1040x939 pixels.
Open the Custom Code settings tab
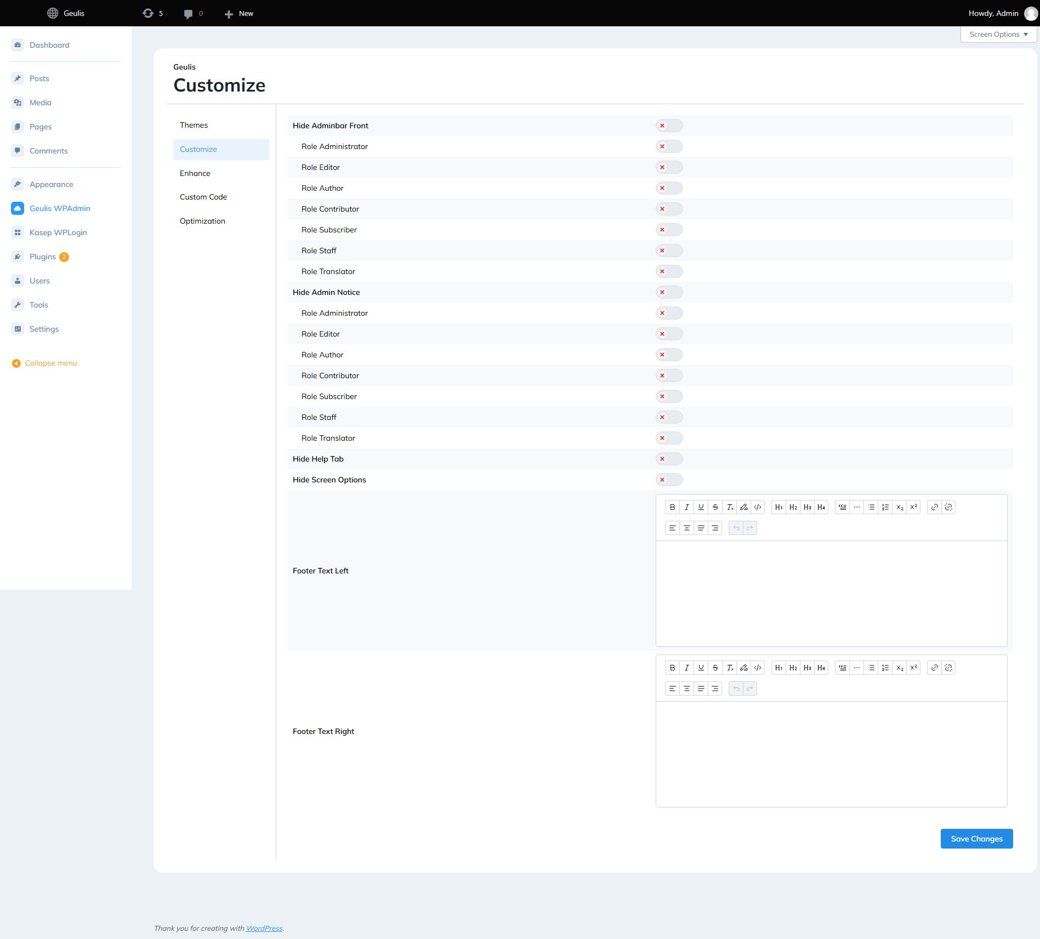[x=221, y=197]
